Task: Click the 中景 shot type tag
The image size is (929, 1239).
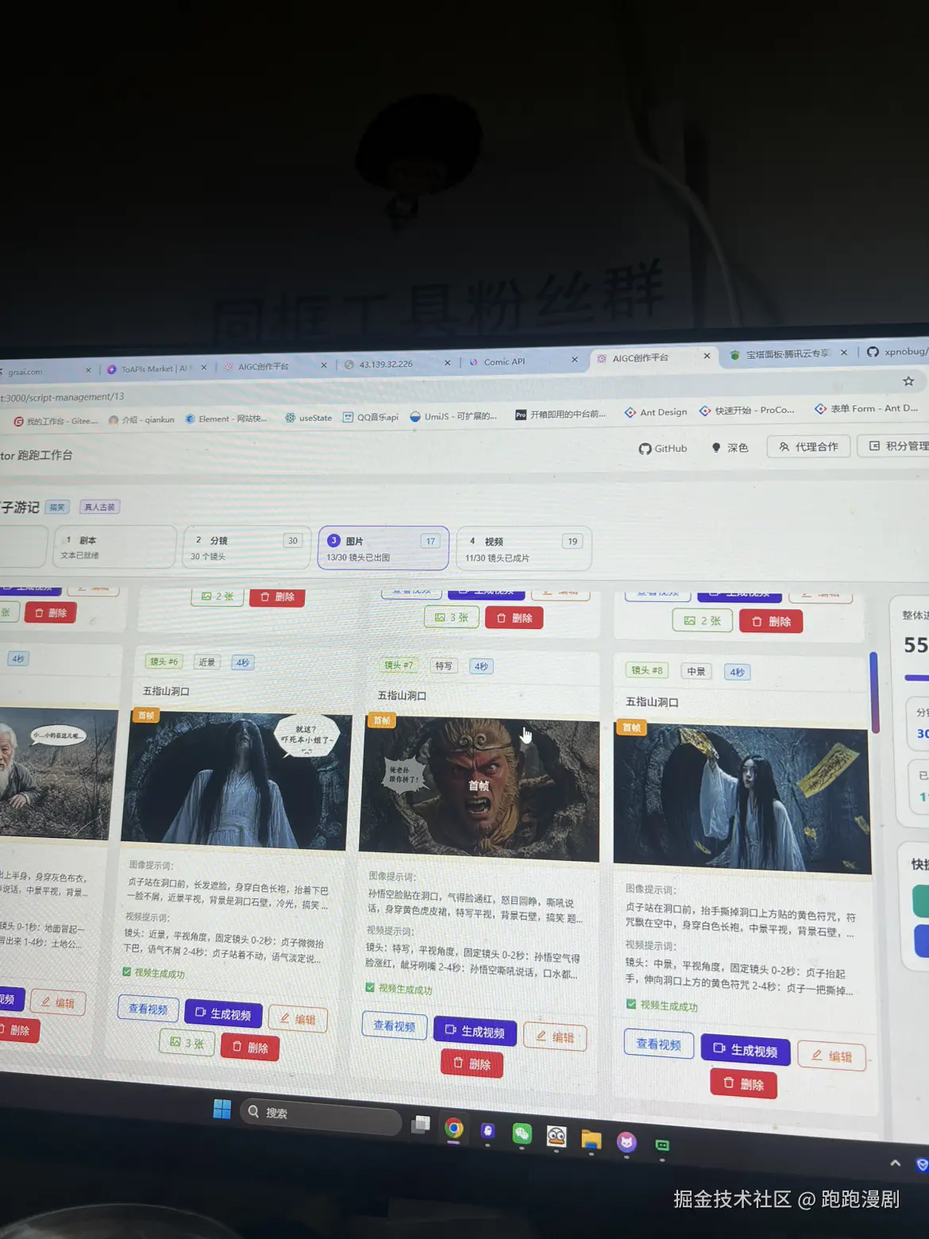Action: coord(696,671)
